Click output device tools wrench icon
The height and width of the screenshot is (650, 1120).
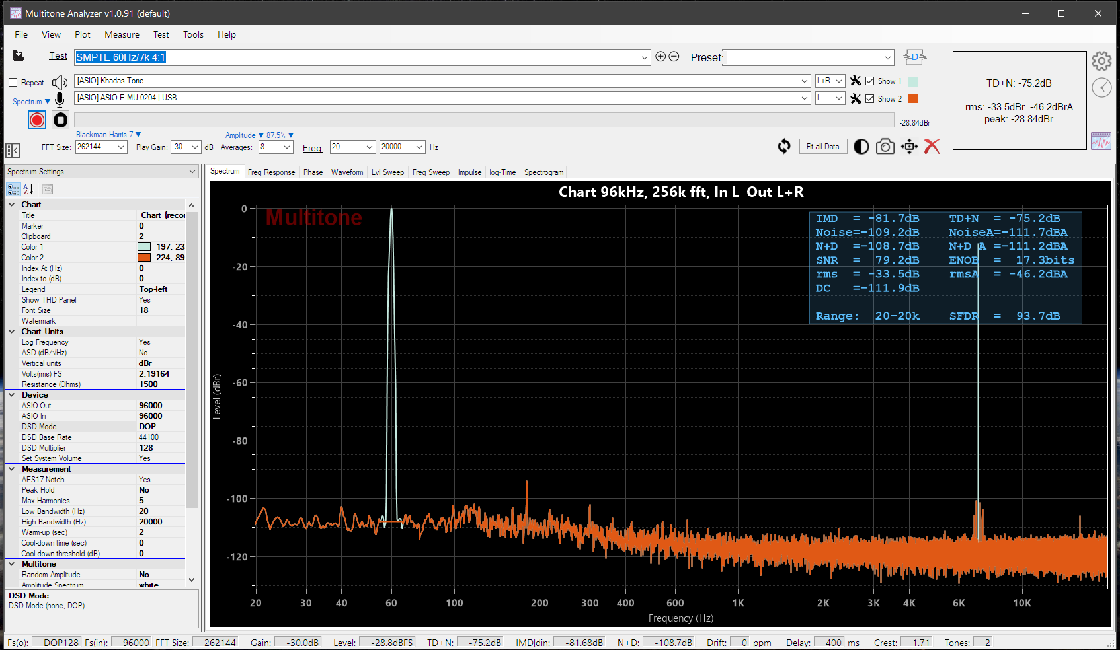856,81
